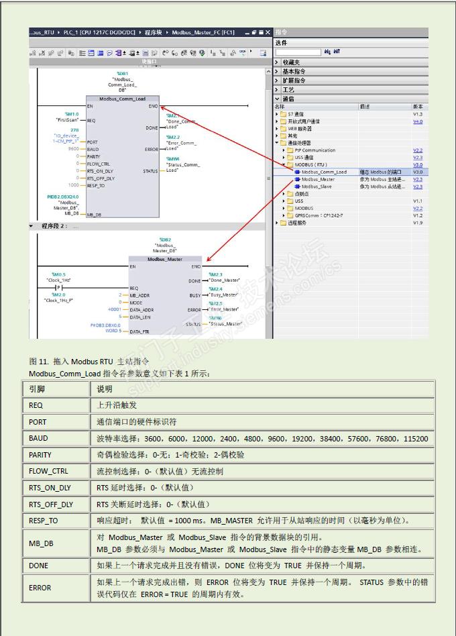
Task: Click the Insert network toolbar icon
Action: click(x=33, y=53)
